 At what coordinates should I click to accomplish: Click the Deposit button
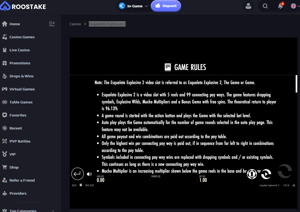166,6
